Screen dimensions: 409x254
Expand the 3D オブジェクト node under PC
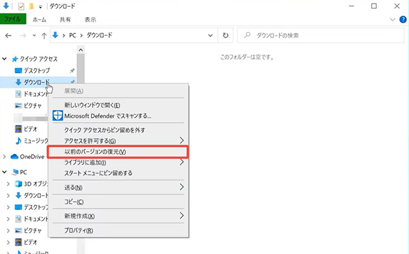[8, 184]
